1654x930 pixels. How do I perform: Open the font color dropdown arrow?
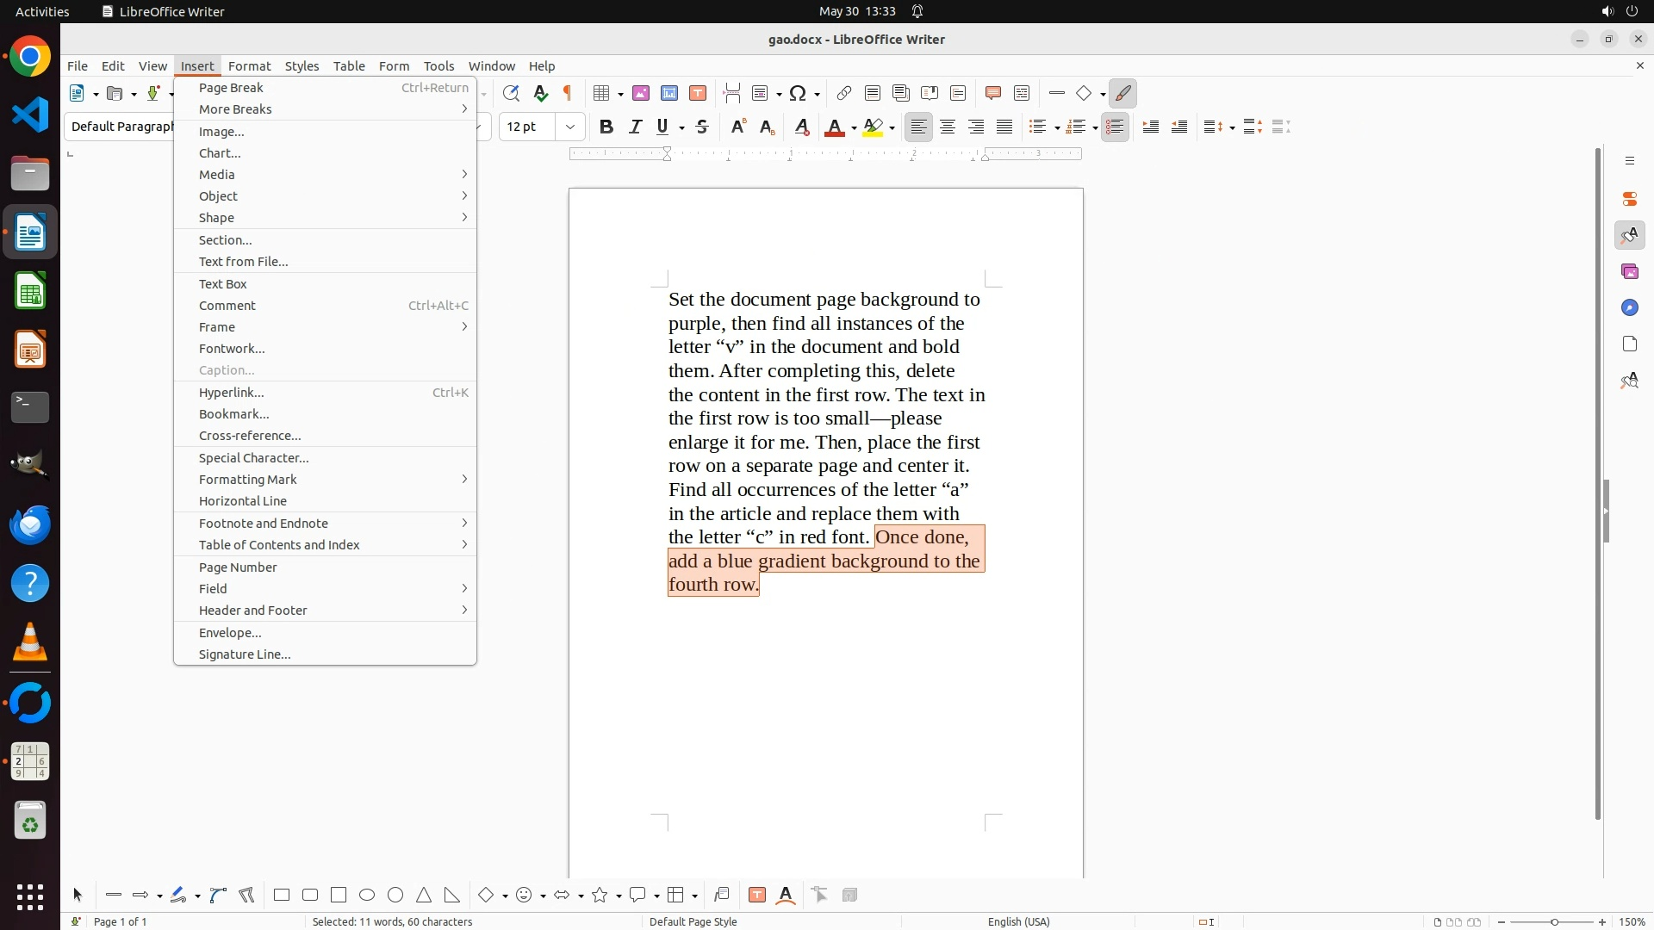(x=854, y=127)
